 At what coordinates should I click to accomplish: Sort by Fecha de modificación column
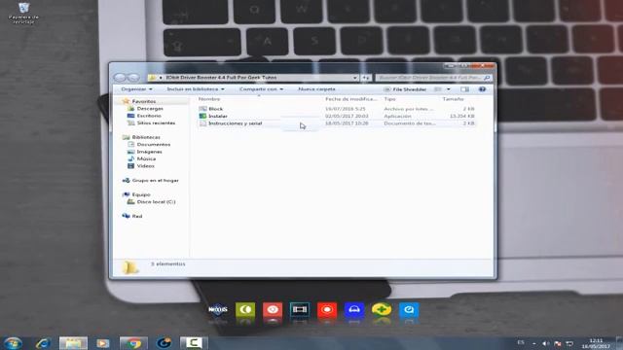(x=351, y=99)
